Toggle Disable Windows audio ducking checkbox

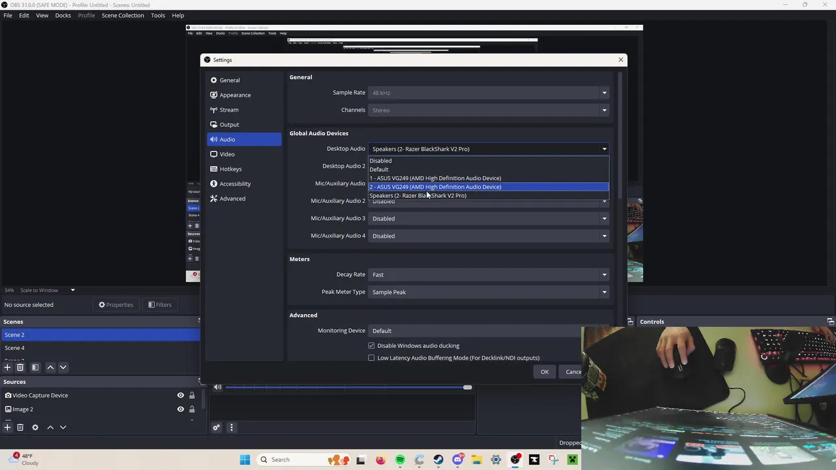(x=372, y=345)
